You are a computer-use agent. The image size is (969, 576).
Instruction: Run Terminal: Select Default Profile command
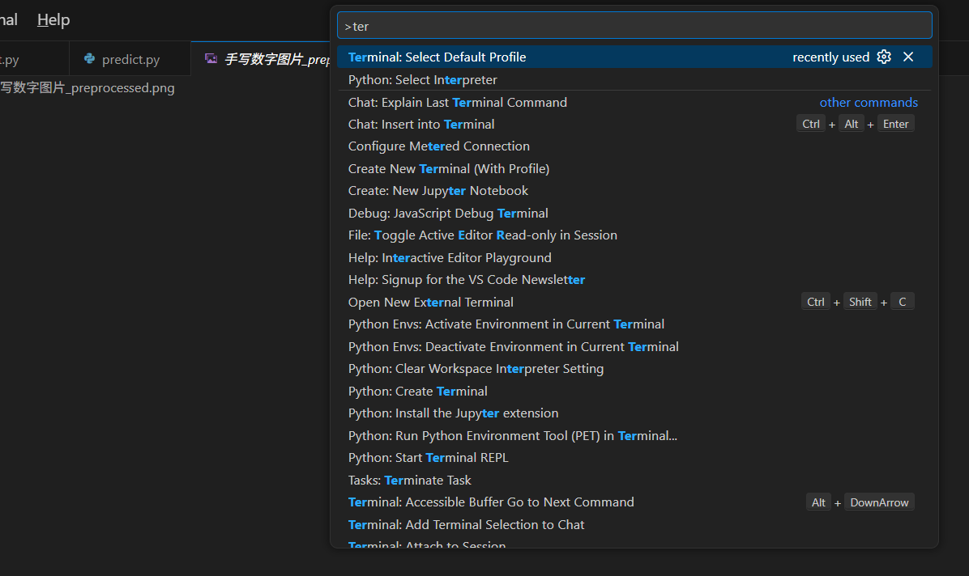pyautogui.click(x=634, y=57)
